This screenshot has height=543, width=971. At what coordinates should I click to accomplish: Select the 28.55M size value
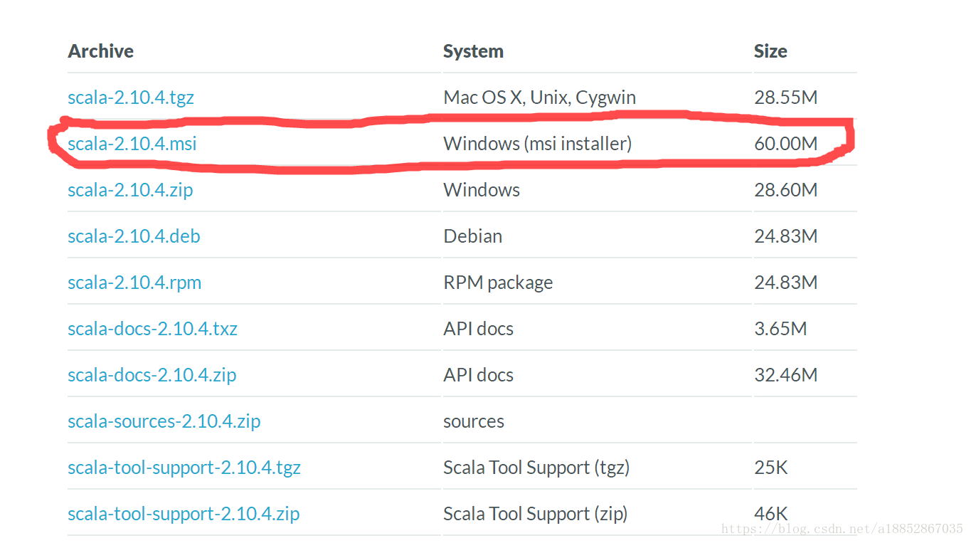(786, 97)
